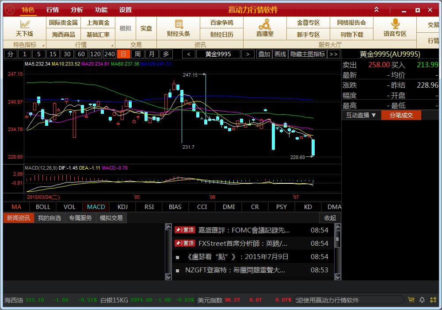Click 隐藏主图指标 button
The image size is (442, 310).
click(308, 54)
